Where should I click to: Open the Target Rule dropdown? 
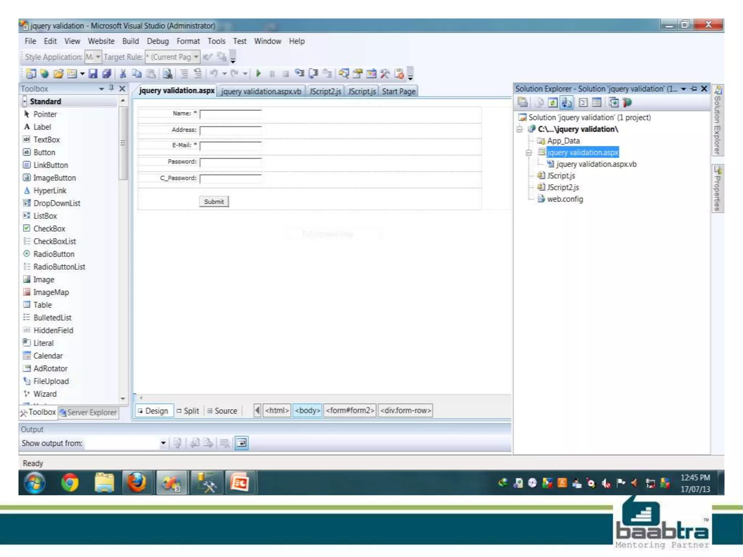[x=196, y=57]
